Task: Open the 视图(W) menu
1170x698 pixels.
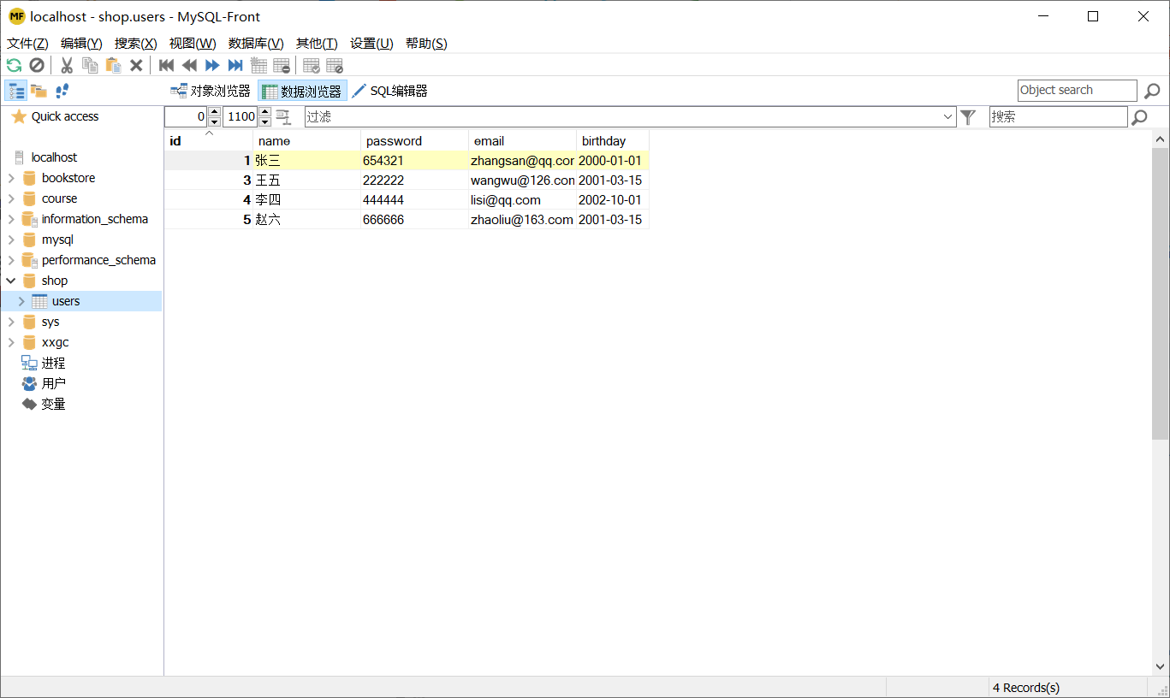Action: tap(193, 44)
